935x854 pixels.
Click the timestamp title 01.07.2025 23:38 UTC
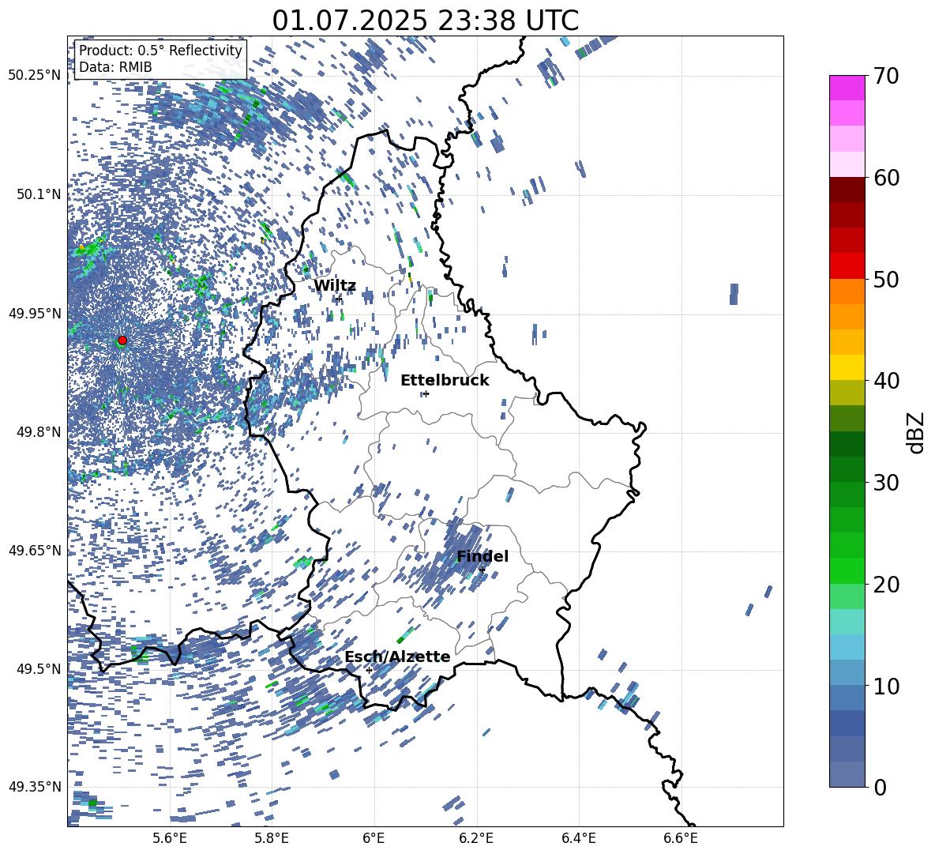click(425, 21)
